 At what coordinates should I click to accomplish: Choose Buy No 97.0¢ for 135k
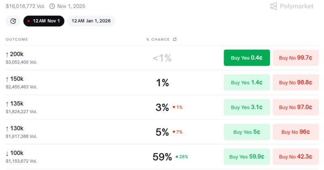click(x=296, y=107)
